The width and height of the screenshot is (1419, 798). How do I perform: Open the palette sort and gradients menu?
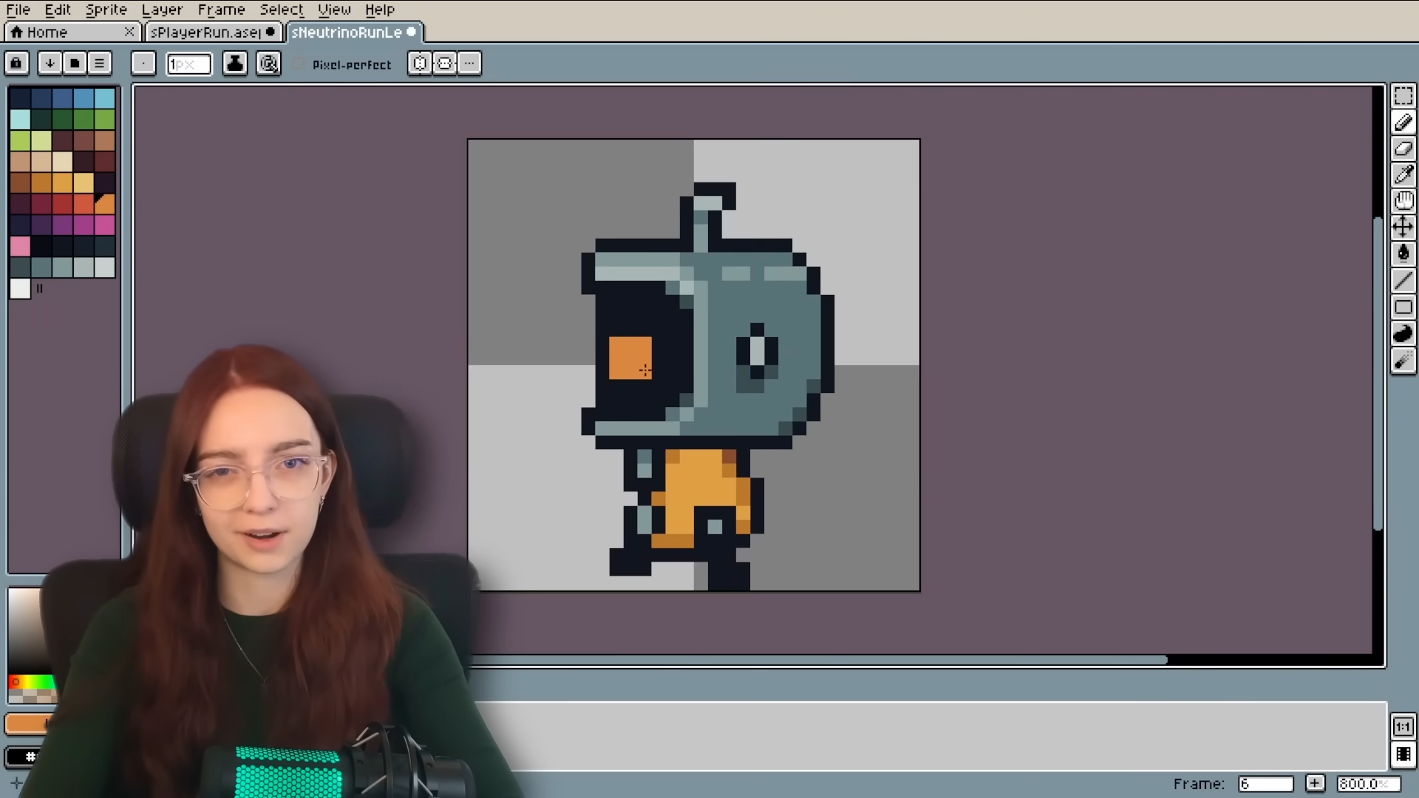pos(50,64)
